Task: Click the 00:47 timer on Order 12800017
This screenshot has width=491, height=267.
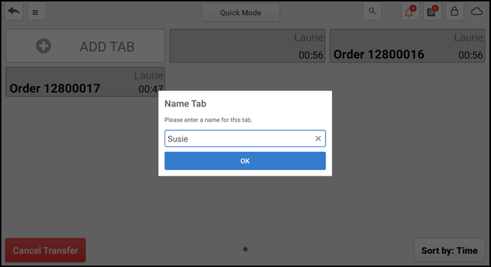Action: click(x=151, y=89)
